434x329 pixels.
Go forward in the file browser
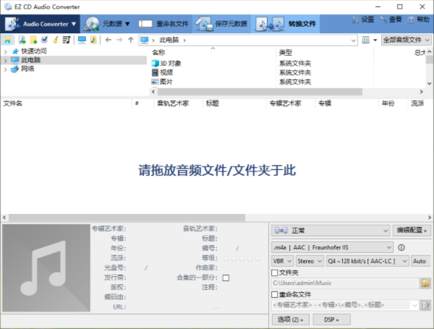pyautogui.click(x=119, y=40)
